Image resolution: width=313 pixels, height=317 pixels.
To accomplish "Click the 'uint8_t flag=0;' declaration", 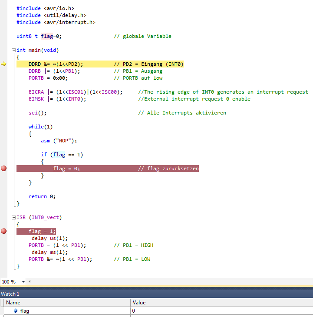I will point(42,36).
